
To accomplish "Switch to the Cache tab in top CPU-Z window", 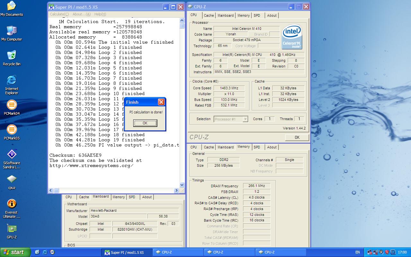I will click(x=209, y=15).
